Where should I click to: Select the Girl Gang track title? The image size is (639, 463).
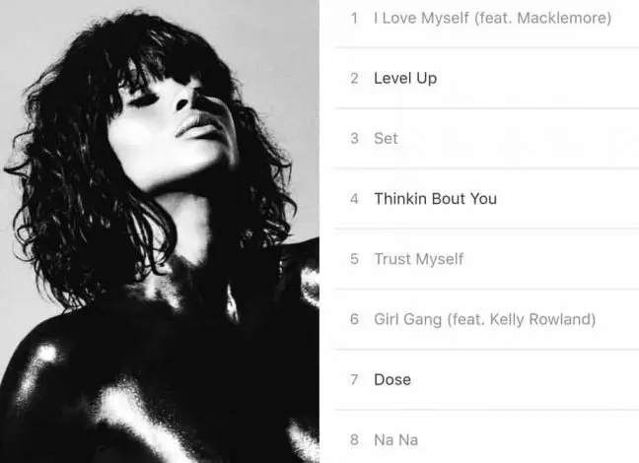point(407,319)
